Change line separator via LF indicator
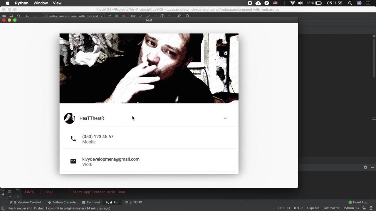The image size is (376, 211). click(x=289, y=208)
